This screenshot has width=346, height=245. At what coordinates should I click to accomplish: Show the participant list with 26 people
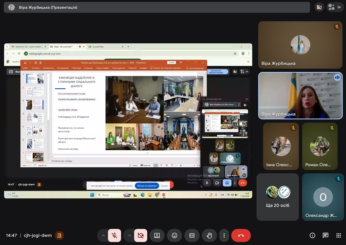tap(335, 7)
